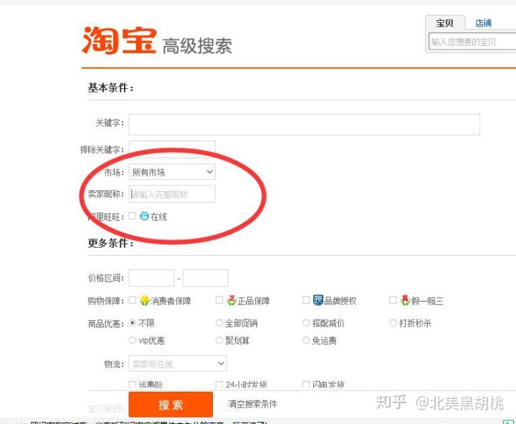Image resolution: width=516 pixels, height=424 pixels.
Task: Click the 消费者保障 yellow badge icon
Action: click(x=145, y=300)
